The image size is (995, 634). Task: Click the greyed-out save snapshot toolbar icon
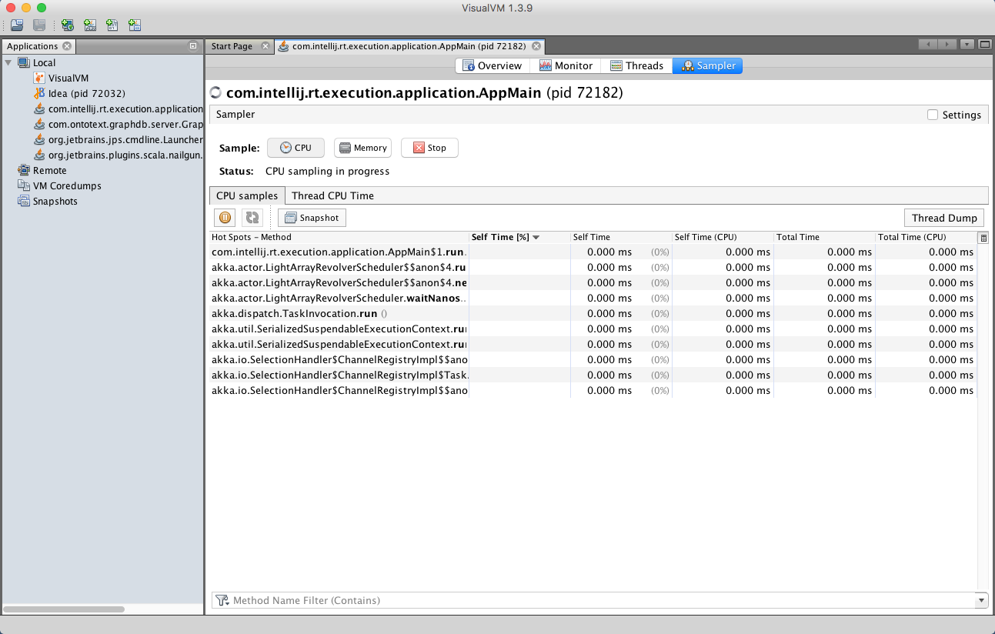tap(39, 25)
